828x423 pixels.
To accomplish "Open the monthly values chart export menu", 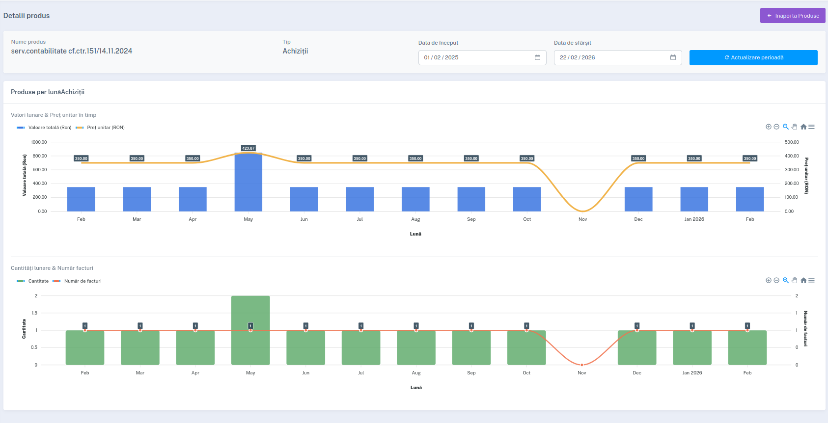I will point(812,127).
